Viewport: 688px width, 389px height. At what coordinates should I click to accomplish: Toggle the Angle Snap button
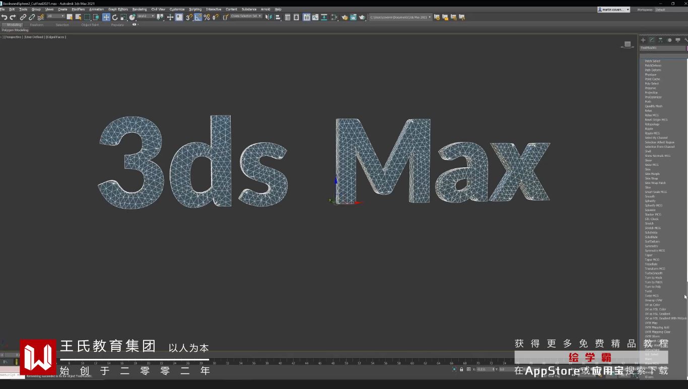tap(198, 17)
